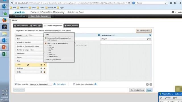Click Revert to Last Save button

click(x=137, y=90)
